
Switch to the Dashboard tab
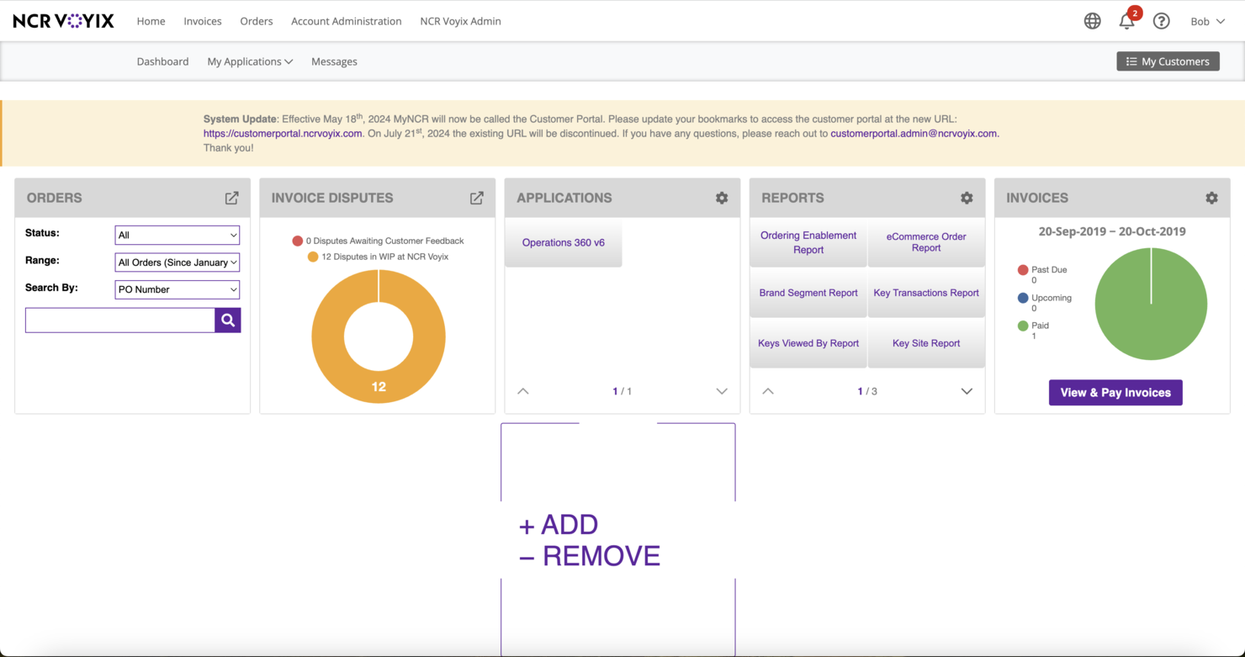162,61
